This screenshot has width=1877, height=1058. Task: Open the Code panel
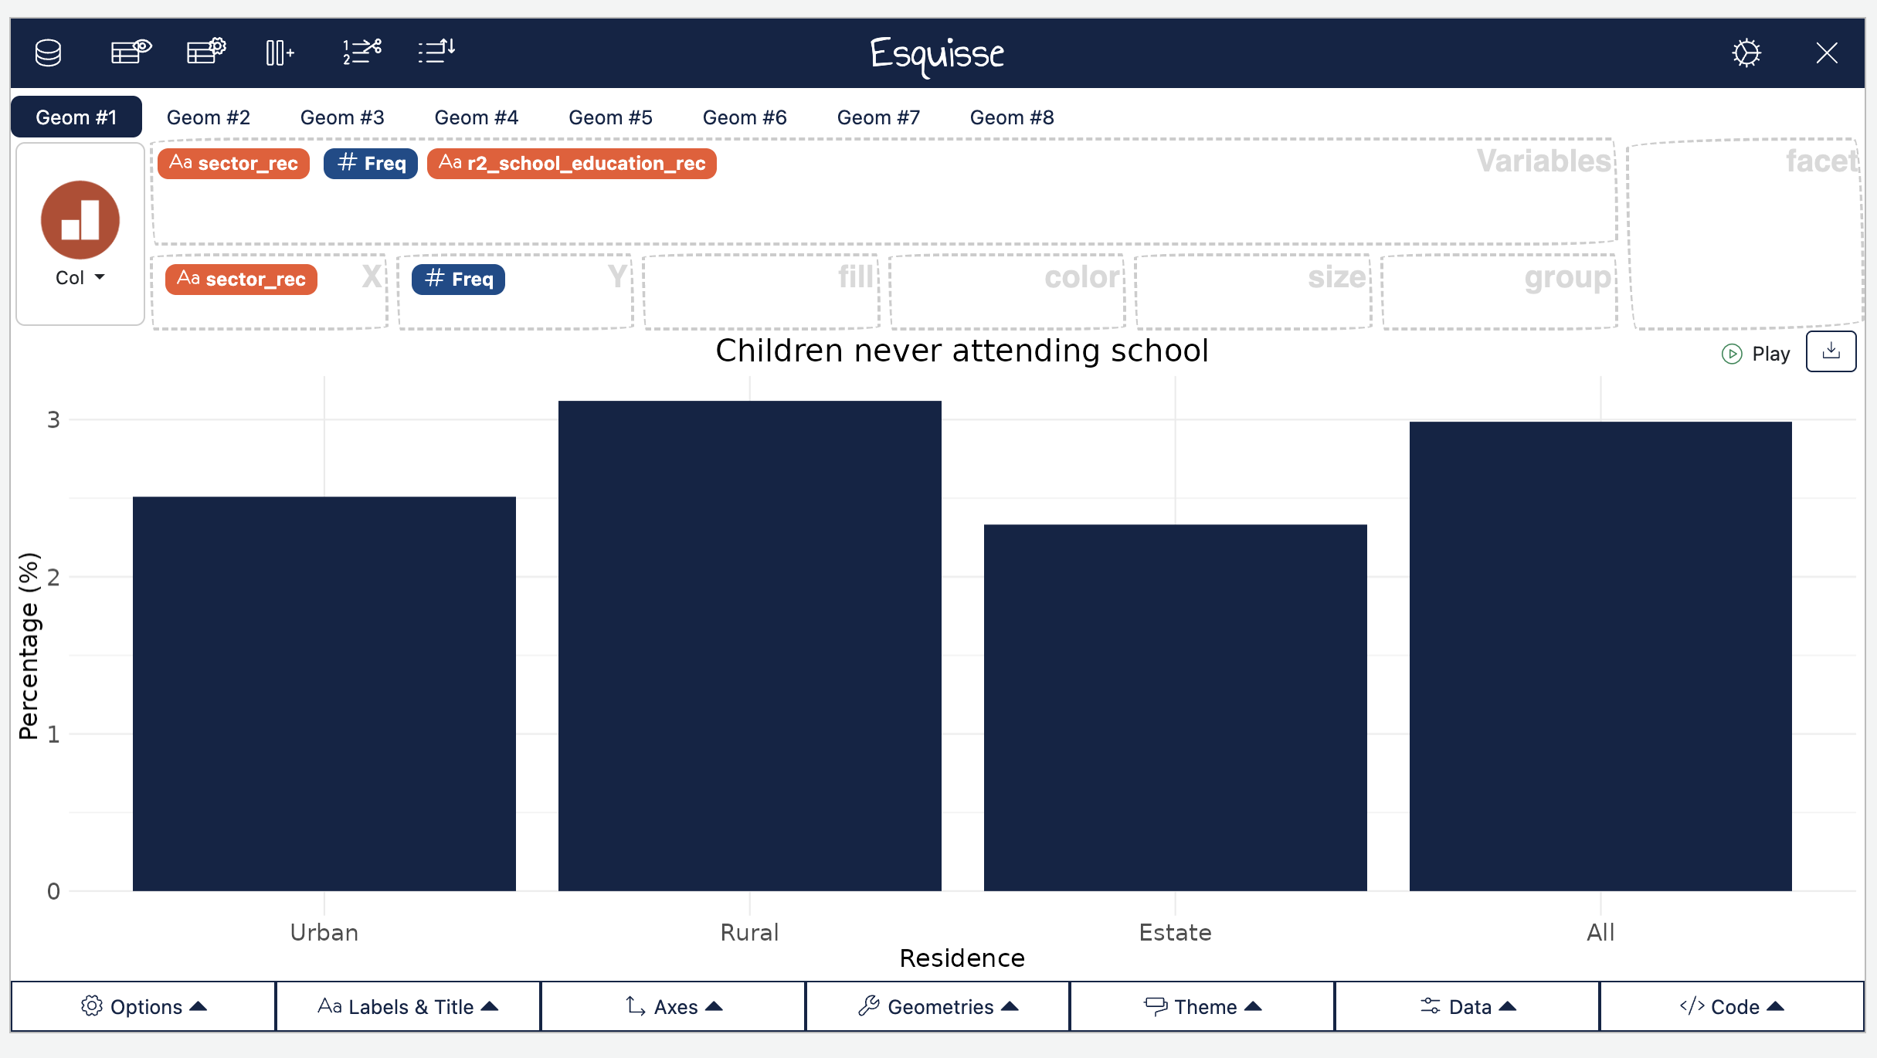pos(1731,1006)
